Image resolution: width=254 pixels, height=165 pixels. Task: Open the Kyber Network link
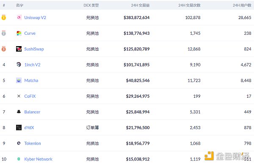coord(38,159)
